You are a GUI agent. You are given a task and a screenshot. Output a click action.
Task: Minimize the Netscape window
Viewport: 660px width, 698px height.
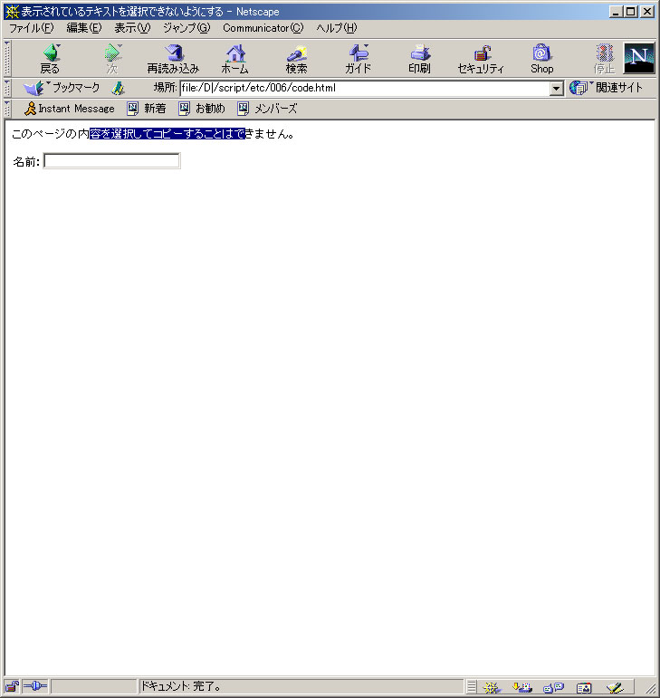pos(616,11)
